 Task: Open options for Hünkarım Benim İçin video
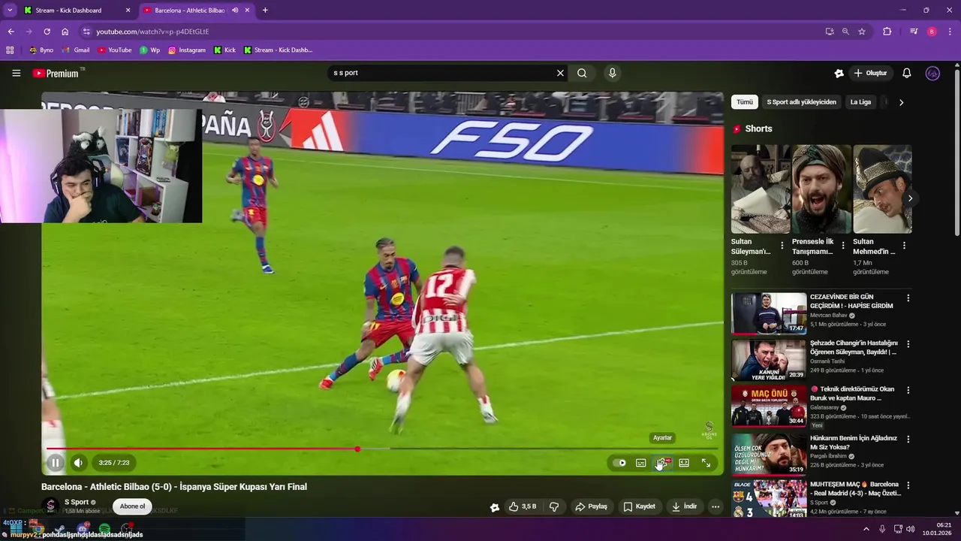tap(908, 439)
